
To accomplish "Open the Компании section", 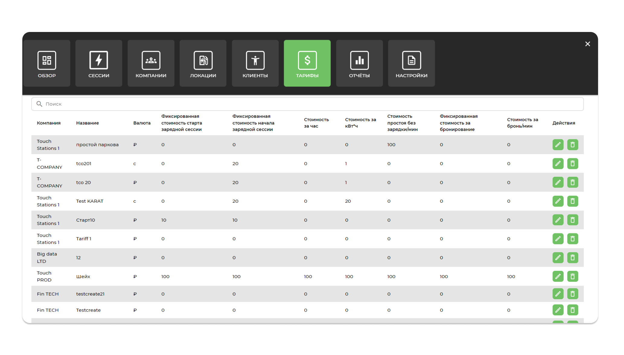I will (151, 63).
